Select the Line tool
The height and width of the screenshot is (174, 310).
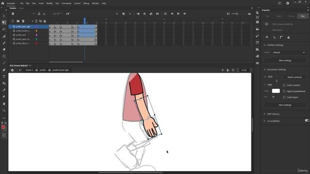tap(4, 63)
